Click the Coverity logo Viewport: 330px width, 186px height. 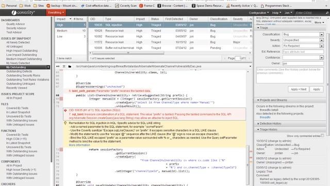coord(23,12)
